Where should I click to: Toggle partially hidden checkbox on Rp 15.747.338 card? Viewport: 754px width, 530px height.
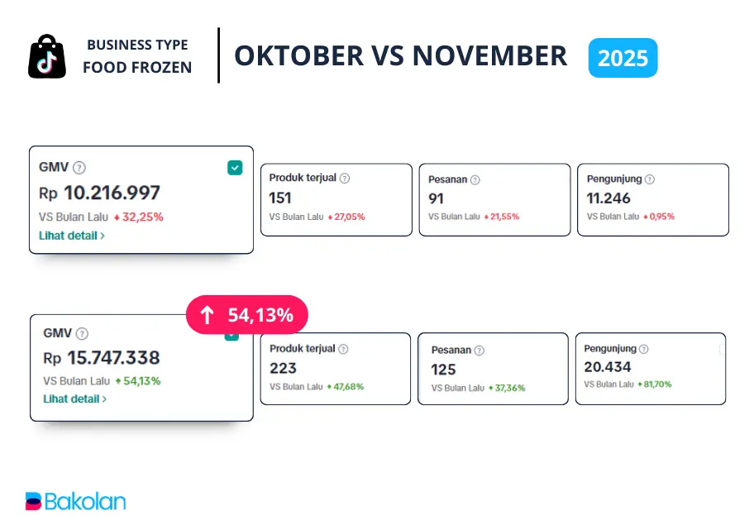click(232, 336)
